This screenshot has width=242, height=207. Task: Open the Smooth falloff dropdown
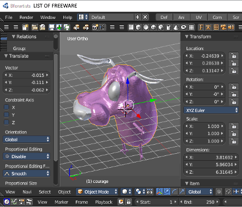26,174
